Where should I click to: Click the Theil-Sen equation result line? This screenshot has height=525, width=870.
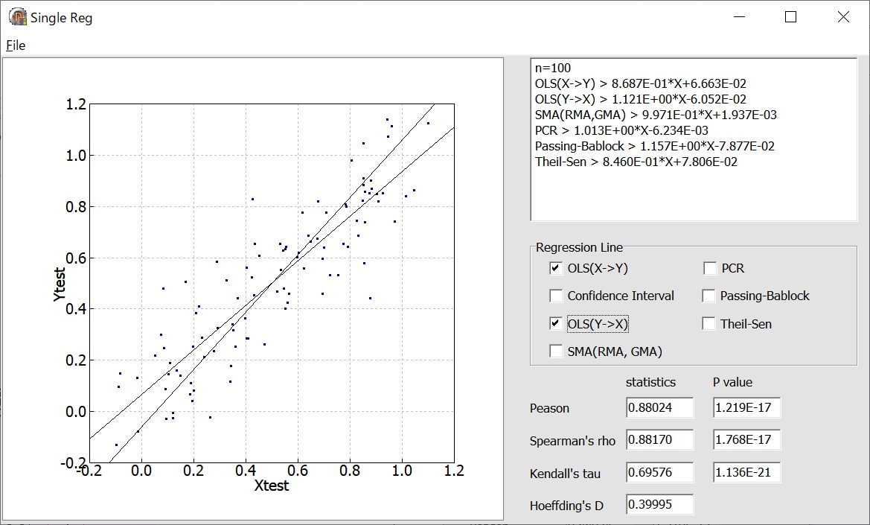coord(636,162)
